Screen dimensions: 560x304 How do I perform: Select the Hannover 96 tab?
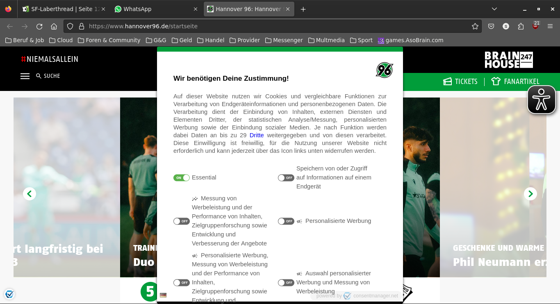(249, 9)
